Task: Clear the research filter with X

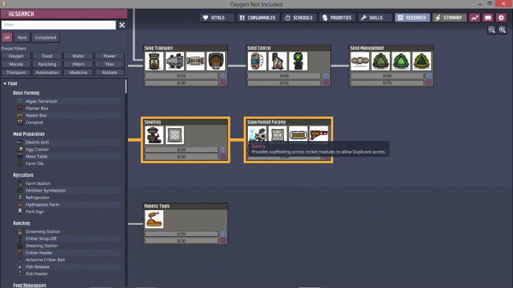Action: pyautogui.click(x=122, y=25)
